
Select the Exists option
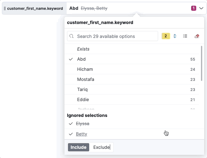(x=83, y=49)
